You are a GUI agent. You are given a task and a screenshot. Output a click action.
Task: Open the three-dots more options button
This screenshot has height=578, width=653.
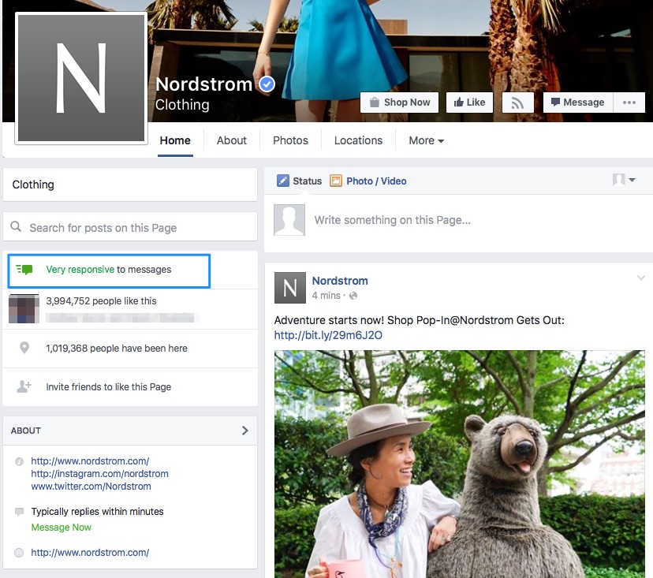[629, 103]
